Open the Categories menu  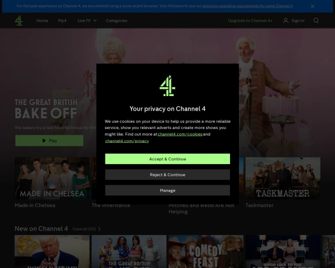(117, 21)
